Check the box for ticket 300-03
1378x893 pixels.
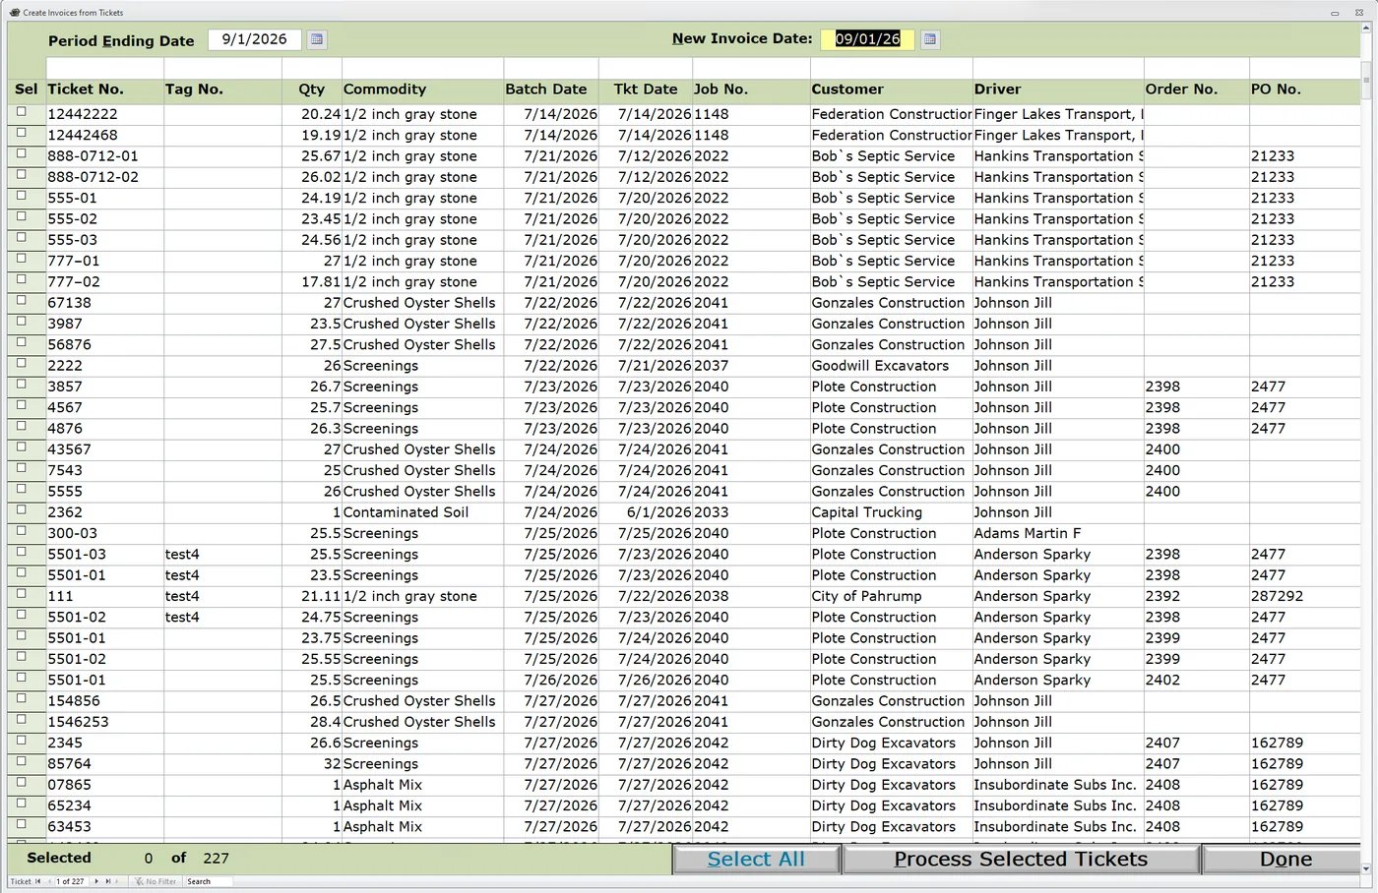[x=22, y=531]
